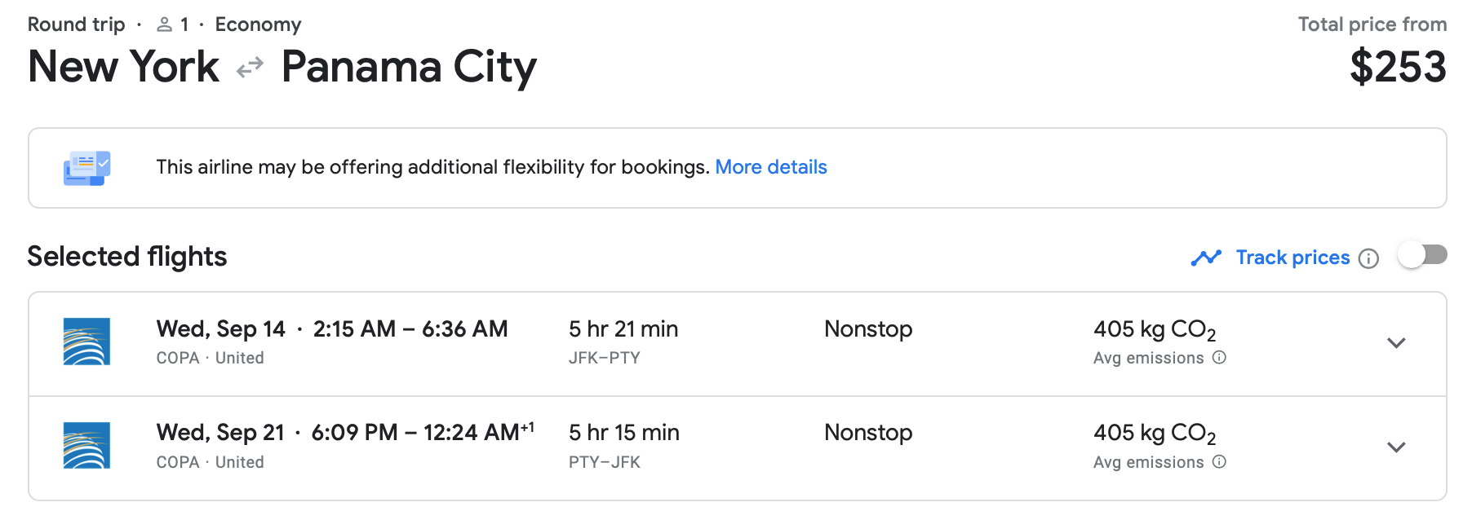Click the $253 total price
This screenshot has height=520, width=1472.
point(1398,67)
